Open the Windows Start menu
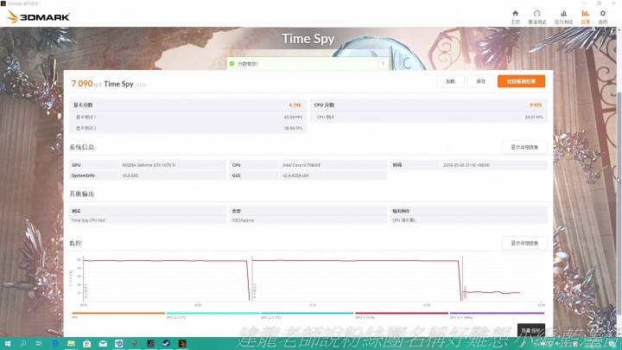Image resolution: width=622 pixels, height=350 pixels. tap(7, 344)
